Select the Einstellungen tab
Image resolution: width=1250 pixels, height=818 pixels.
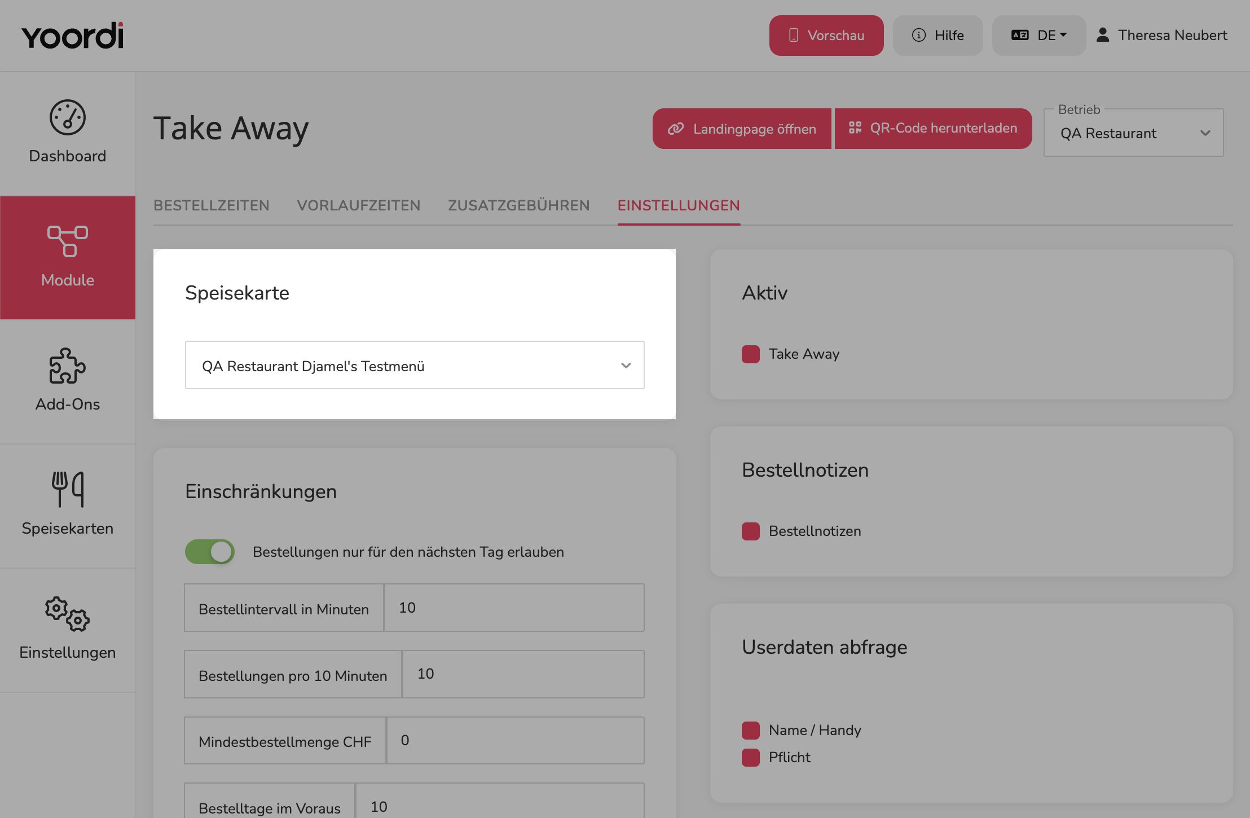679,205
